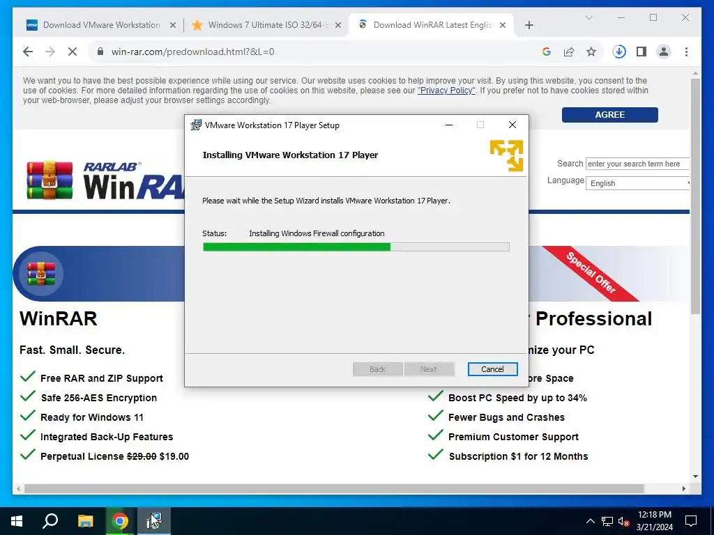View site security lock icon
The height and width of the screenshot is (535, 714).
coord(100,52)
